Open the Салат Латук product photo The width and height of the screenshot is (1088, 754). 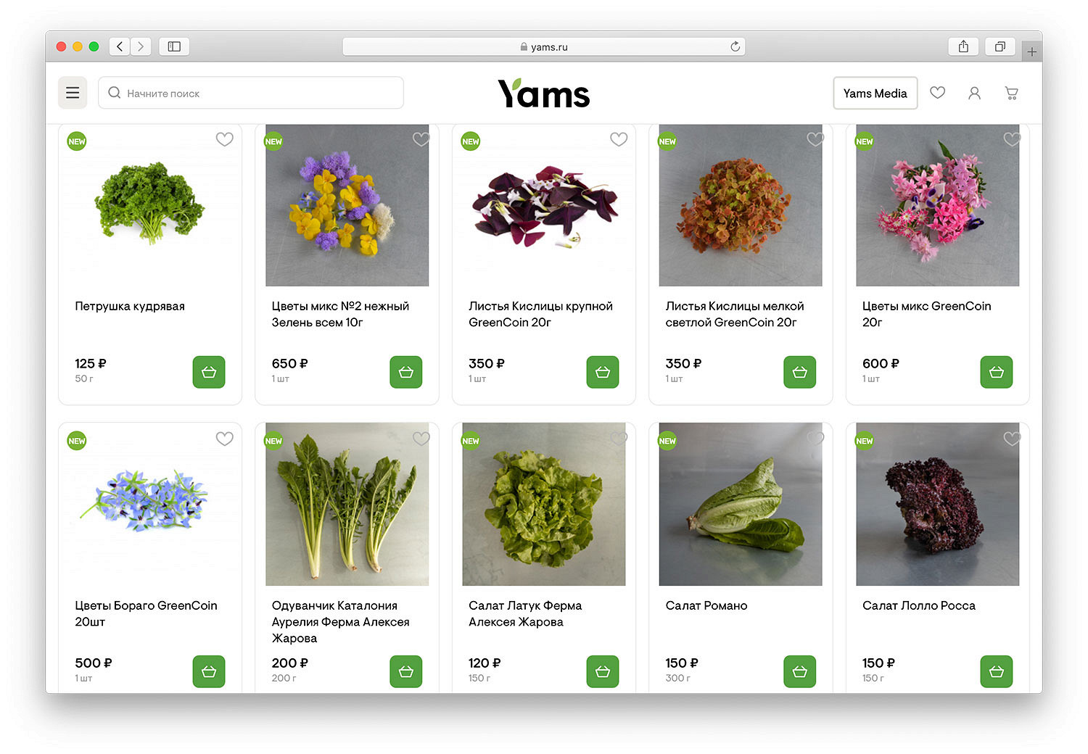[x=544, y=504]
